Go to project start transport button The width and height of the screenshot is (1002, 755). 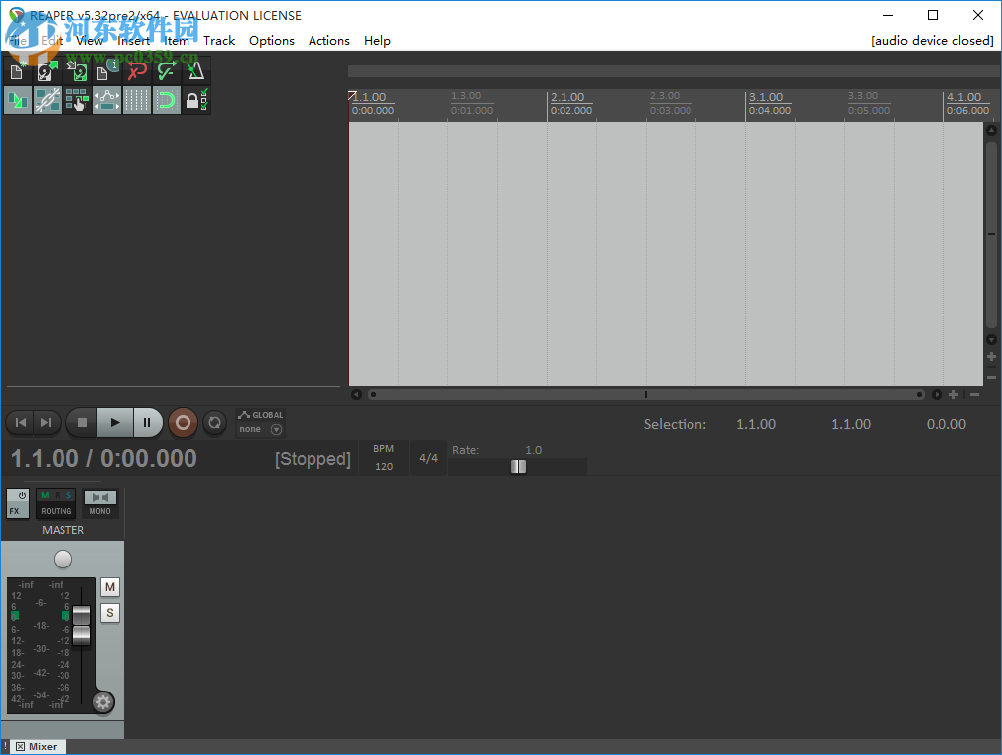click(21, 422)
